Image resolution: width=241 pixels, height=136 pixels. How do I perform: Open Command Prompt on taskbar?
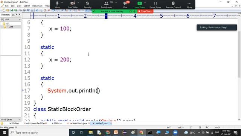pos(150,133)
